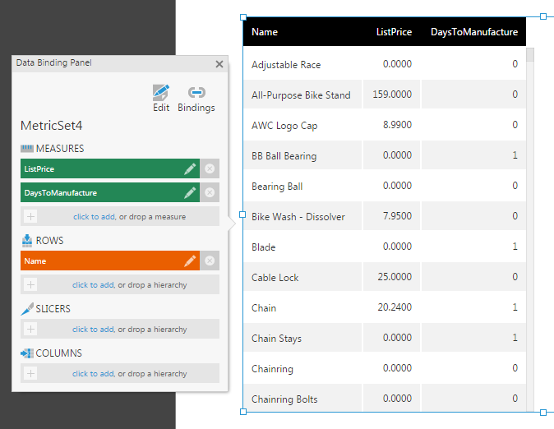Screen dimensions: 554x429
Task: Click the ListPrice column header in table
Action: (x=394, y=32)
